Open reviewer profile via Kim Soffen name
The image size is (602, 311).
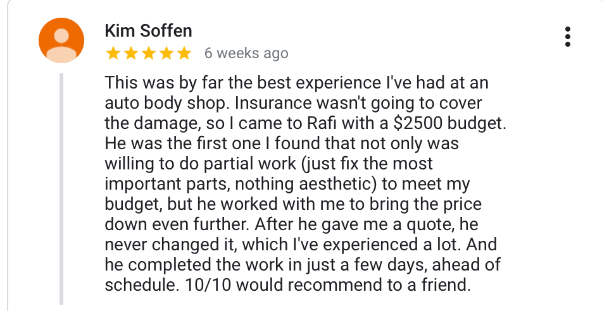pyautogui.click(x=148, y=31)
